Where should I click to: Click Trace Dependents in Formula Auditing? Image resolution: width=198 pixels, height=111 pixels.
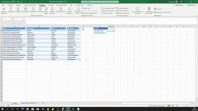pos(108,11)
